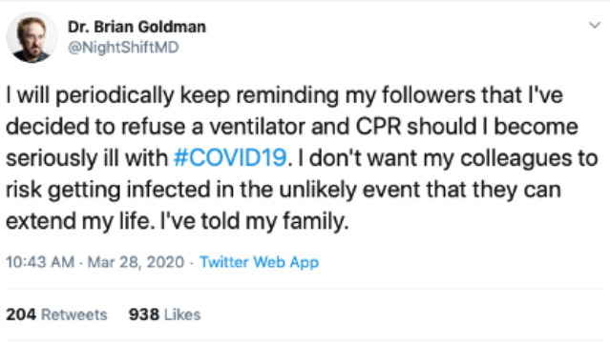Click the Twitter Web App source link

click(x=259, y=262)
